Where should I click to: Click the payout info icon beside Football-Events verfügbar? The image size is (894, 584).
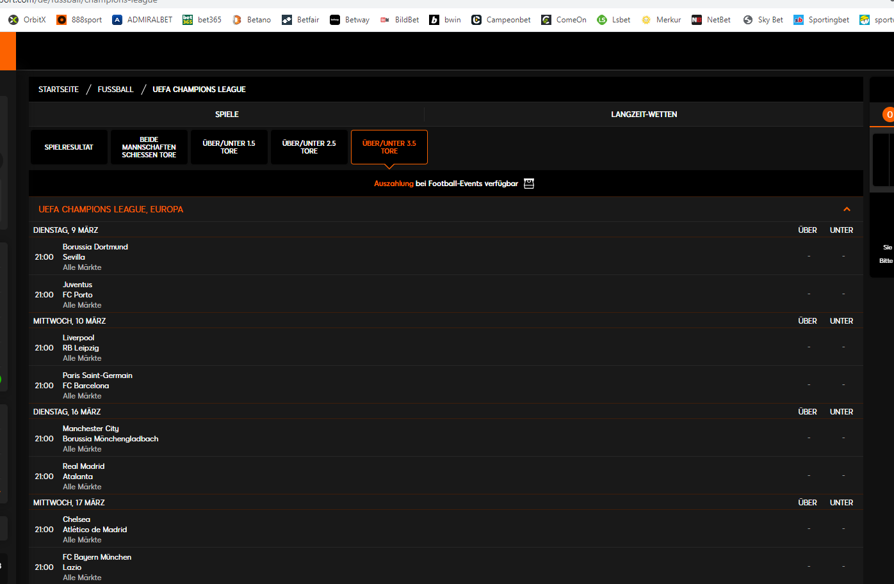pos(529,184)
